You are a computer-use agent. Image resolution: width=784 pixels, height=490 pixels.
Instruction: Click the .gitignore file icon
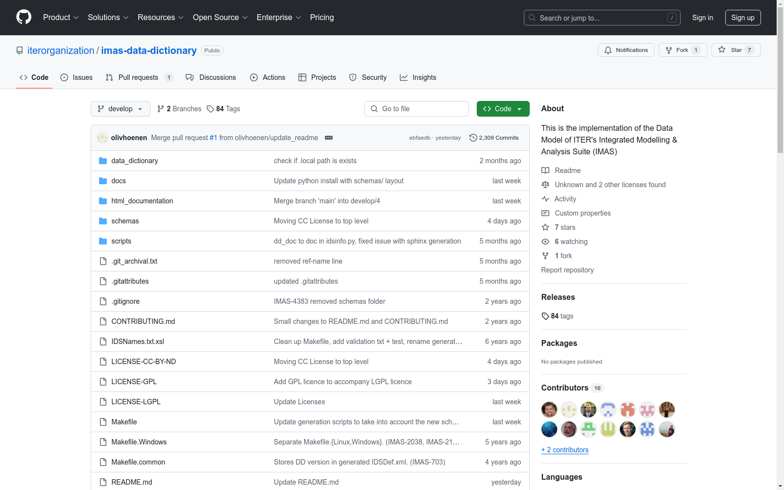pos(103,301)
